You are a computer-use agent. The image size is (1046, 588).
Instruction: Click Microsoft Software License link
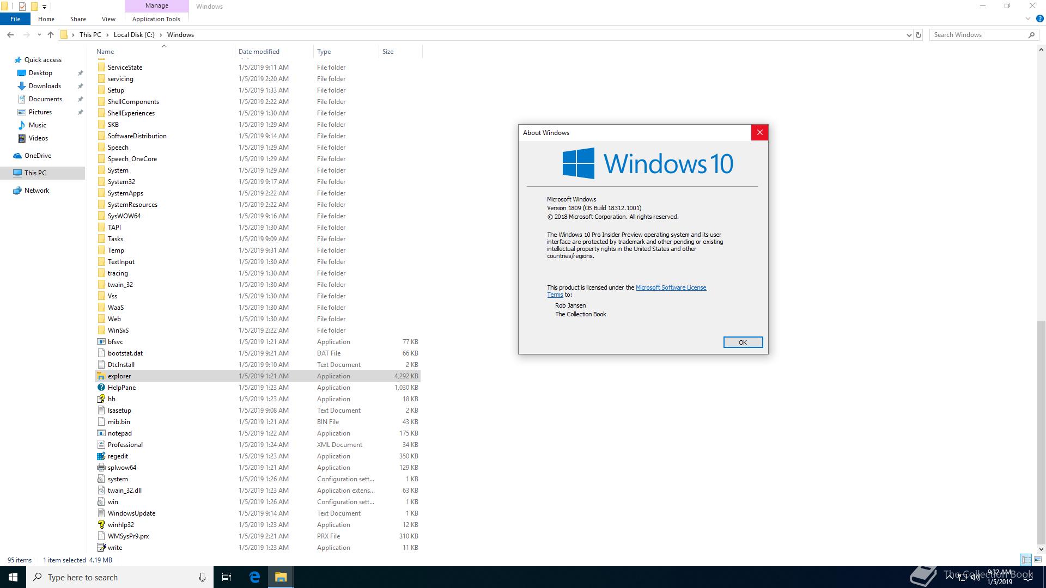point(671,287)
